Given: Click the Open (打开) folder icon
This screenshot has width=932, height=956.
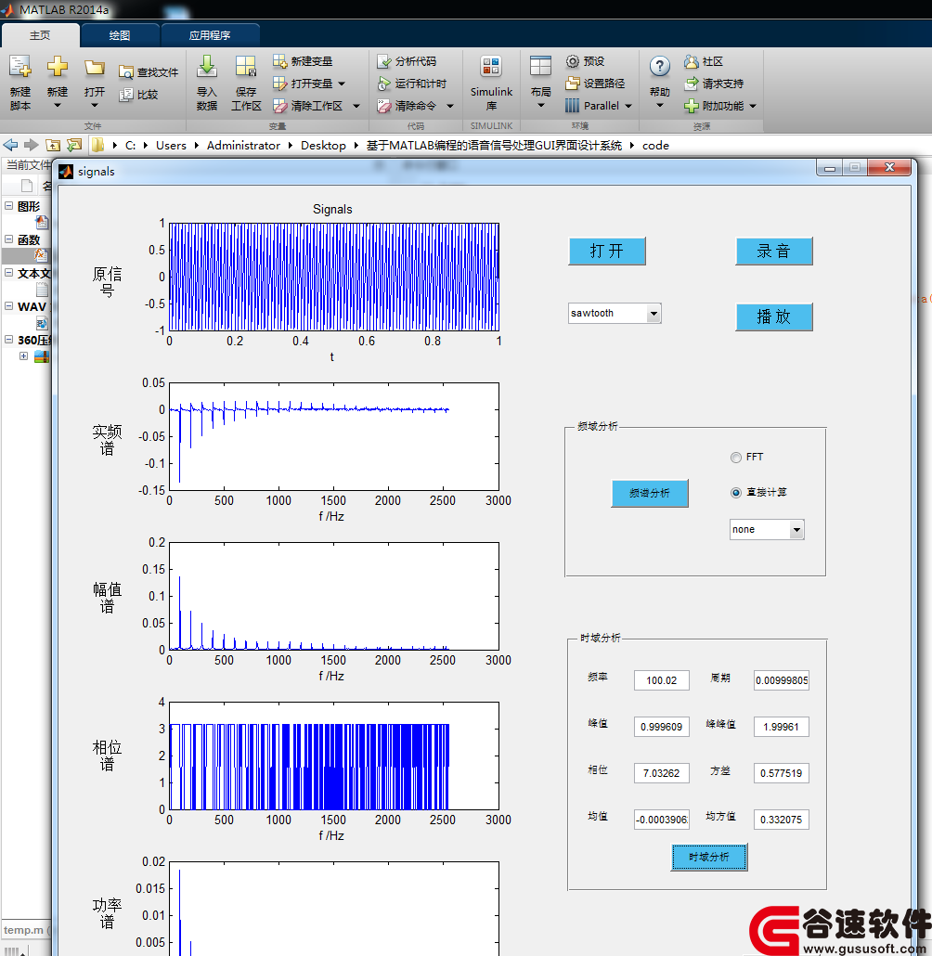Looking at the screenshot, I should tap(95, 67).
